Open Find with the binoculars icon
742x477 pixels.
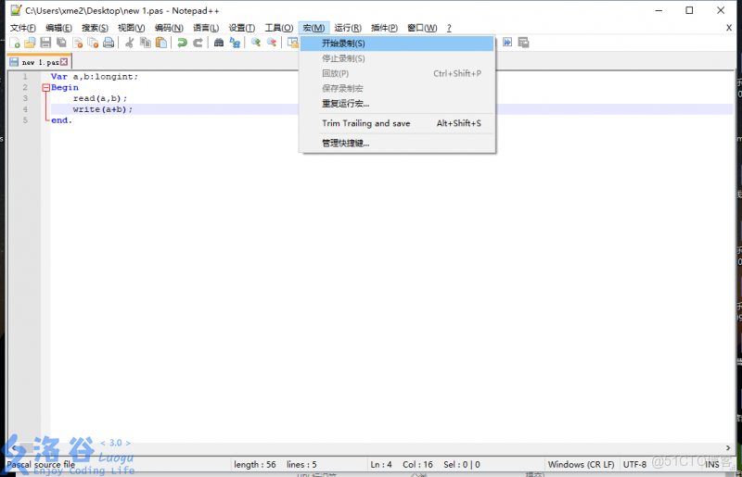point(219,43)
